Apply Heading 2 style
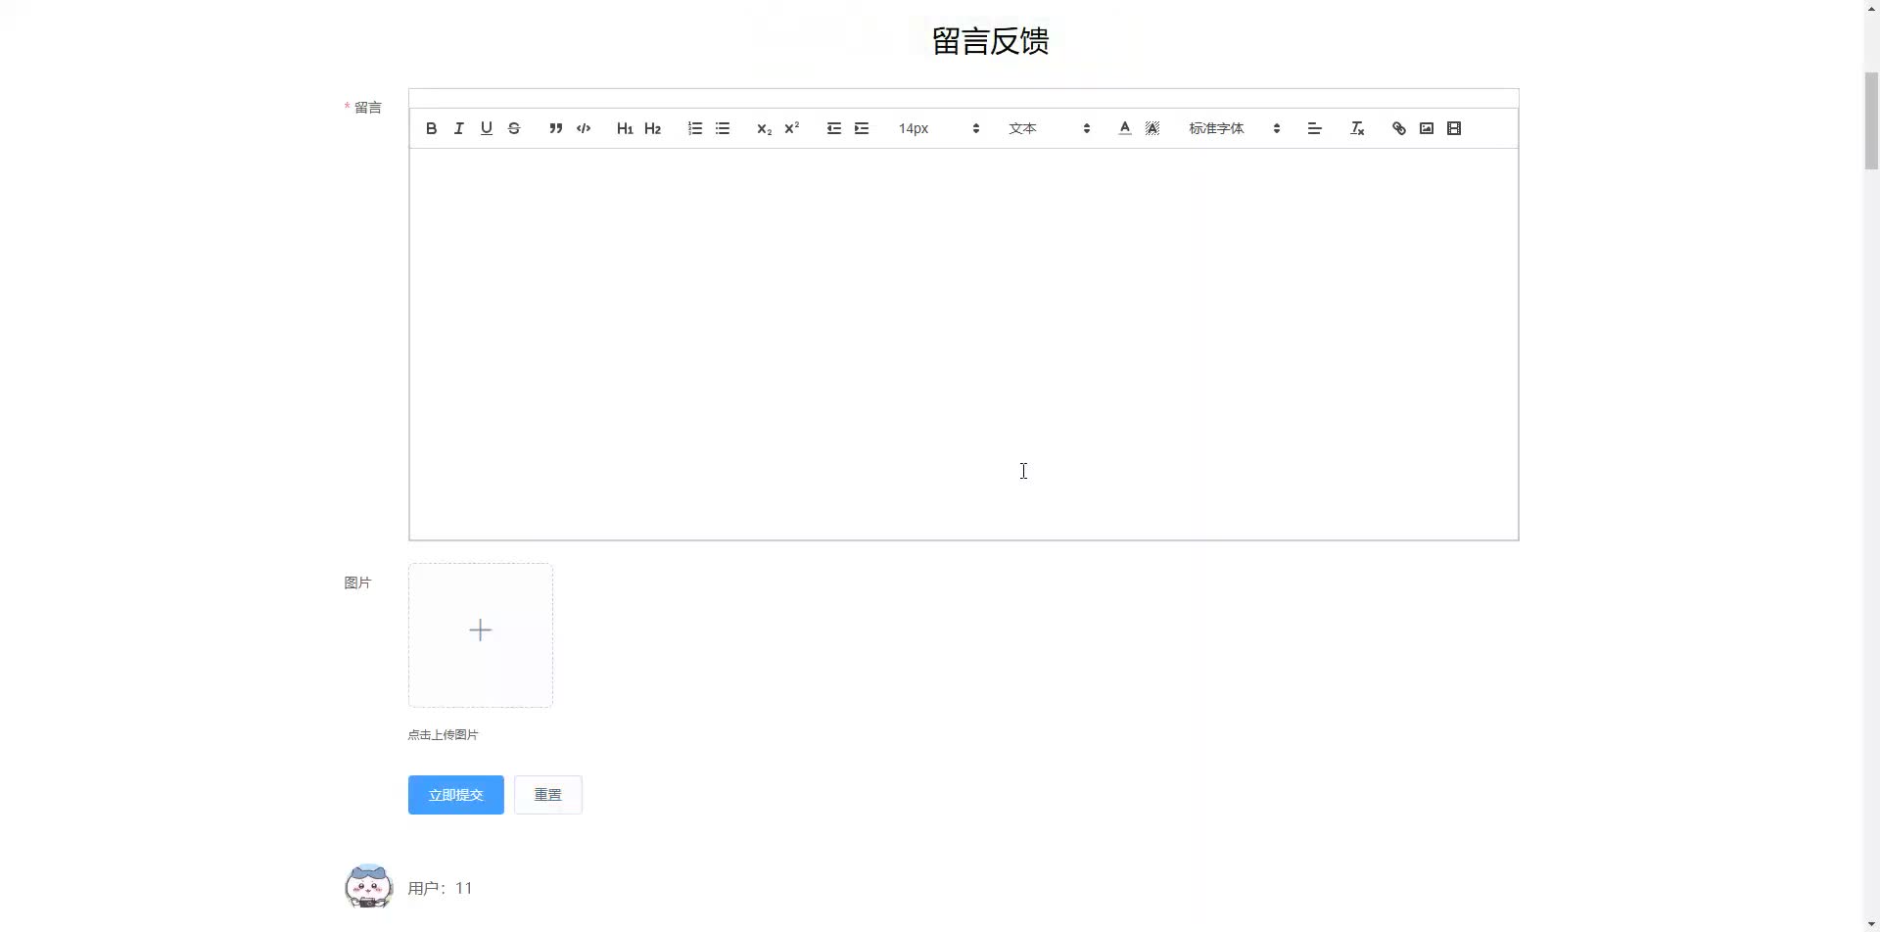Screen dimensions: 1880x932 [x=652, y=127]
